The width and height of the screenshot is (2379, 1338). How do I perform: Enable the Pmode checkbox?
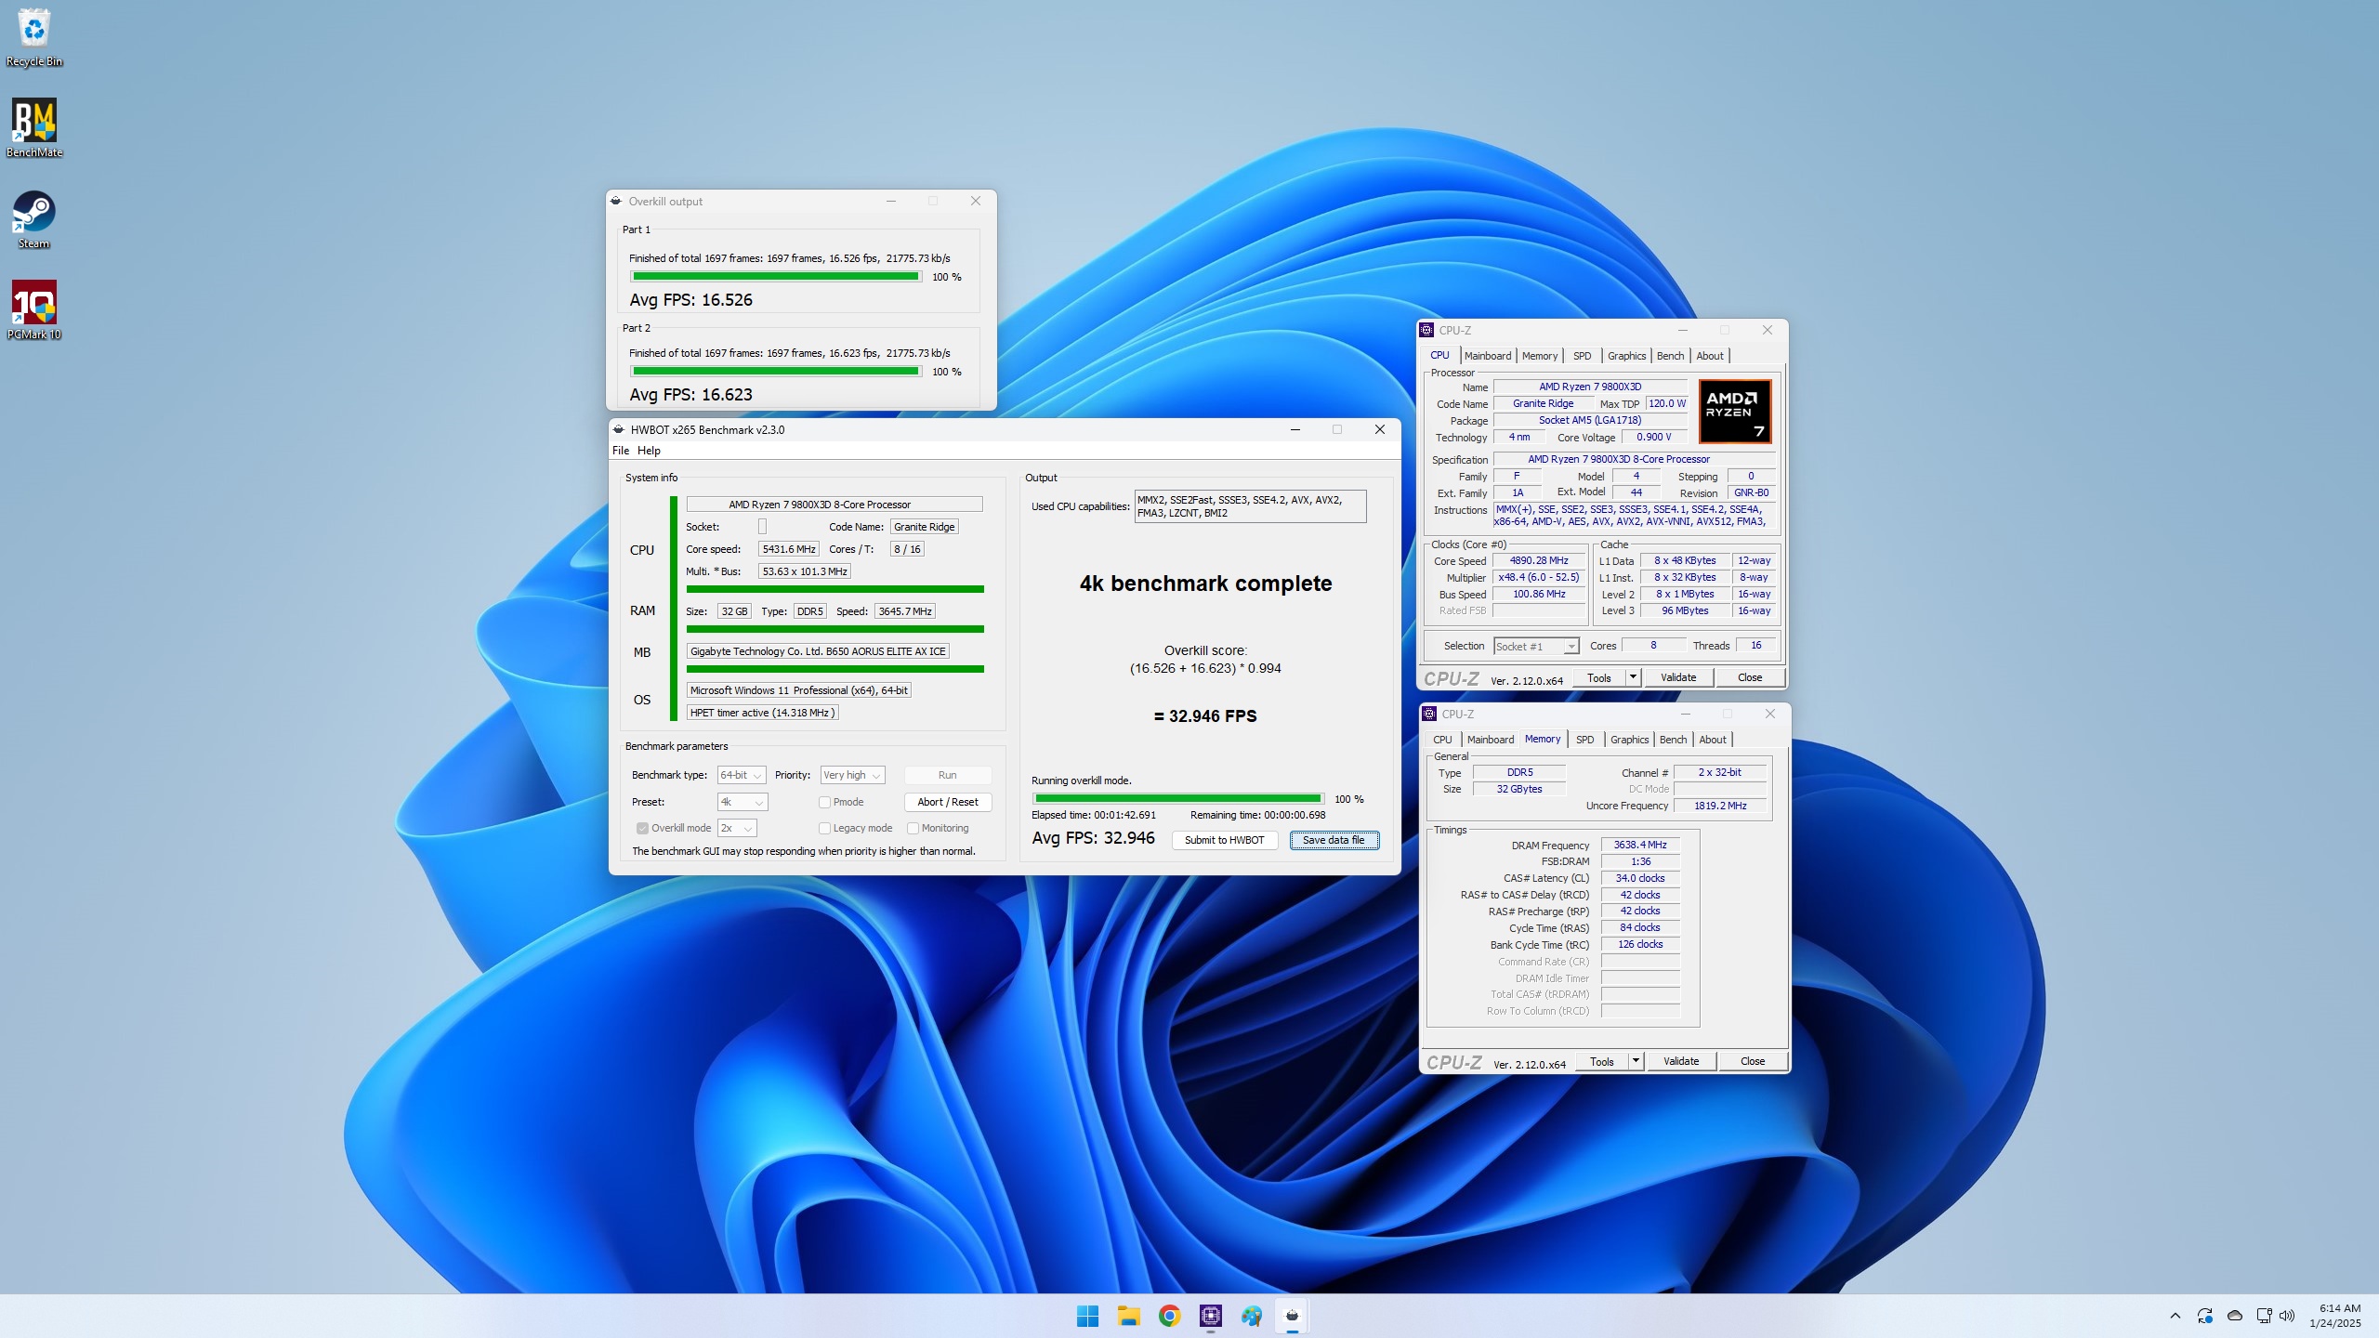click(x=824, y=802)
